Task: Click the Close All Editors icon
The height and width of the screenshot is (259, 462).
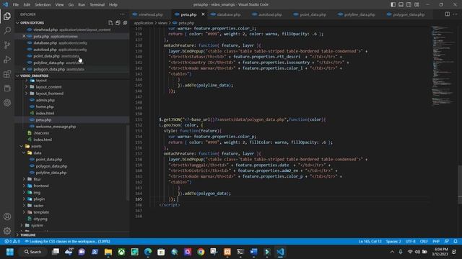Action: [x=125, y=22]
